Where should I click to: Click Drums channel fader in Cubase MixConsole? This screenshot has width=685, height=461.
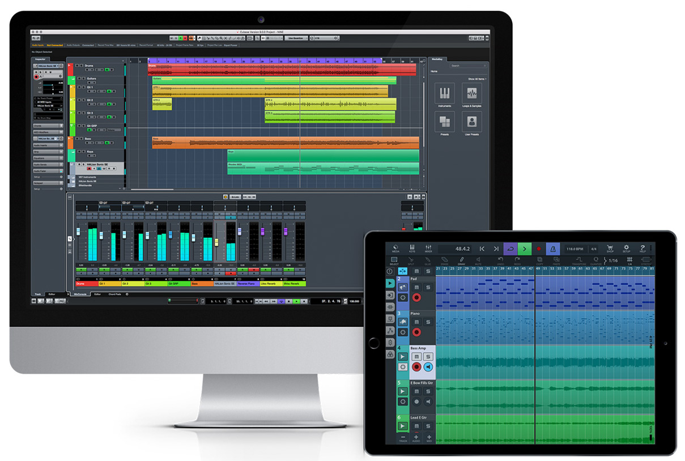[78, 232]
